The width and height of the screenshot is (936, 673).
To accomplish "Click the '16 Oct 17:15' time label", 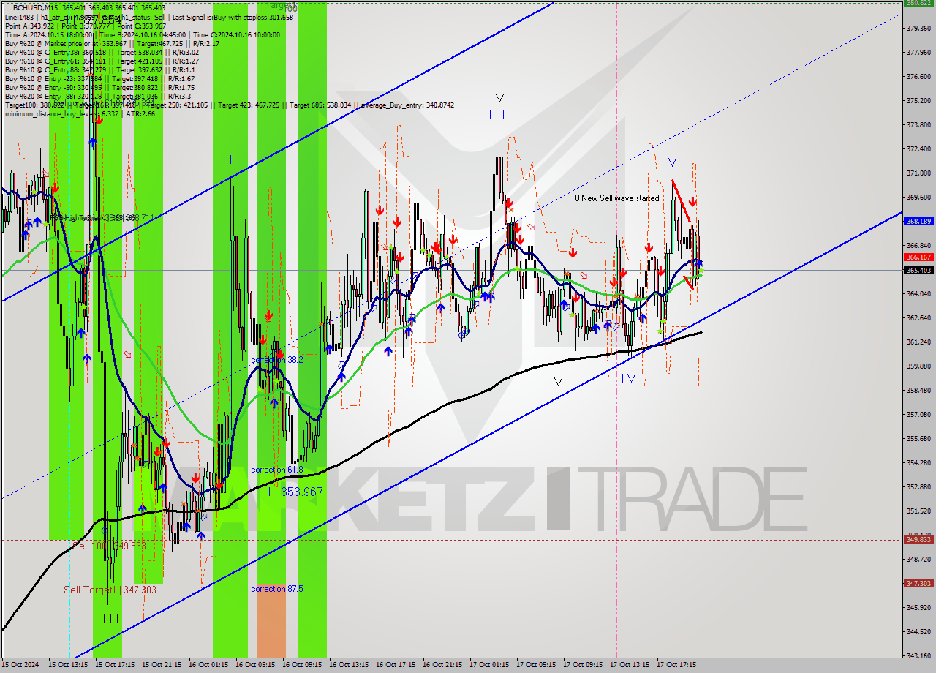I will [x=396, y=665].
